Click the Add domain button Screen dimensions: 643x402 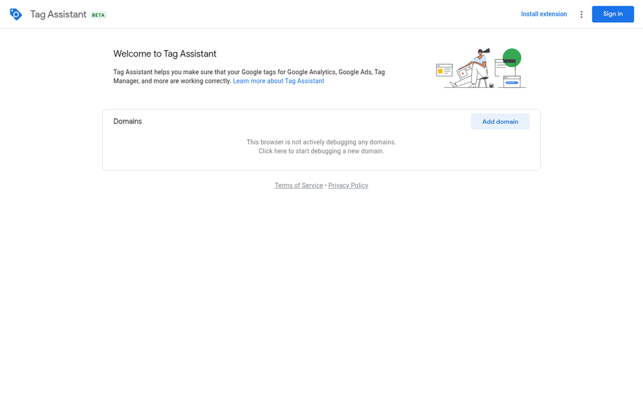pyautogui.click(x=500, y=122)
